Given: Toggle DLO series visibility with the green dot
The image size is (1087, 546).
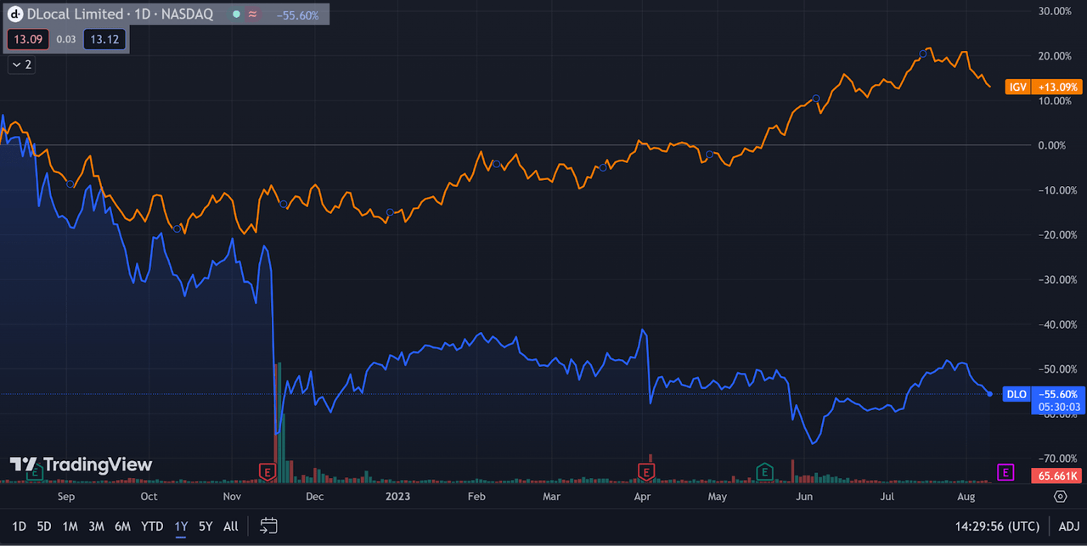Looking at the screenshot, I should pyautogui.click(x=235, y=14).
